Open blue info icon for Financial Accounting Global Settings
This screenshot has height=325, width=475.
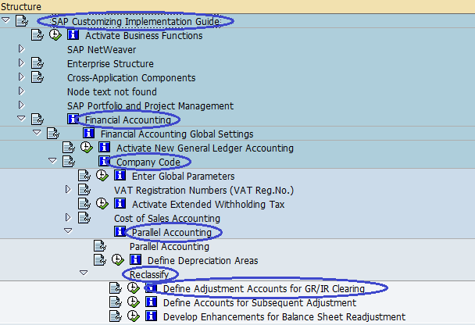pos(88,133)
